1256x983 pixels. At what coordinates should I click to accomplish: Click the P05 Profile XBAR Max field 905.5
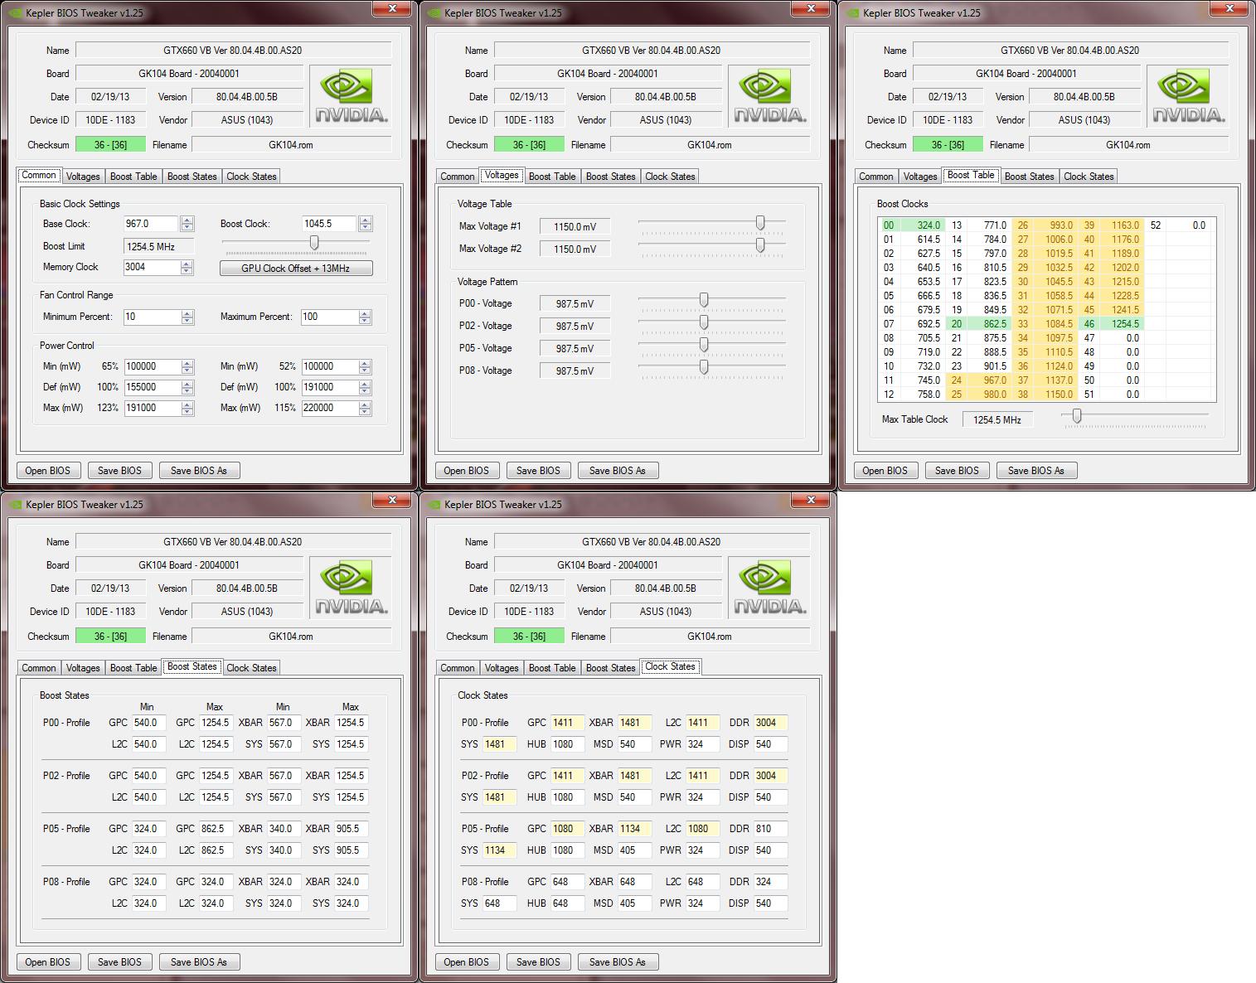352,829
